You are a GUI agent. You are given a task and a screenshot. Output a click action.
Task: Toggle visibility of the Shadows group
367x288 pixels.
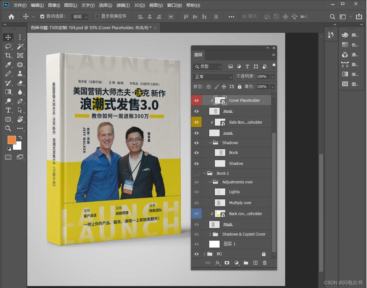[x=197, y=143]
